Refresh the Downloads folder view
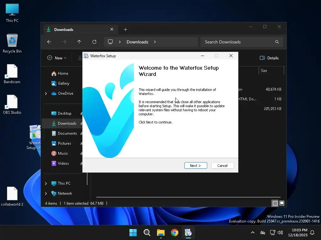This screenshot has width=321, height=240. [94, 42]
